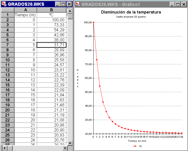Viewport: 188px width, 151px height.
Task: Select cell with value 21,08
Action: click(x=52, y=120)
